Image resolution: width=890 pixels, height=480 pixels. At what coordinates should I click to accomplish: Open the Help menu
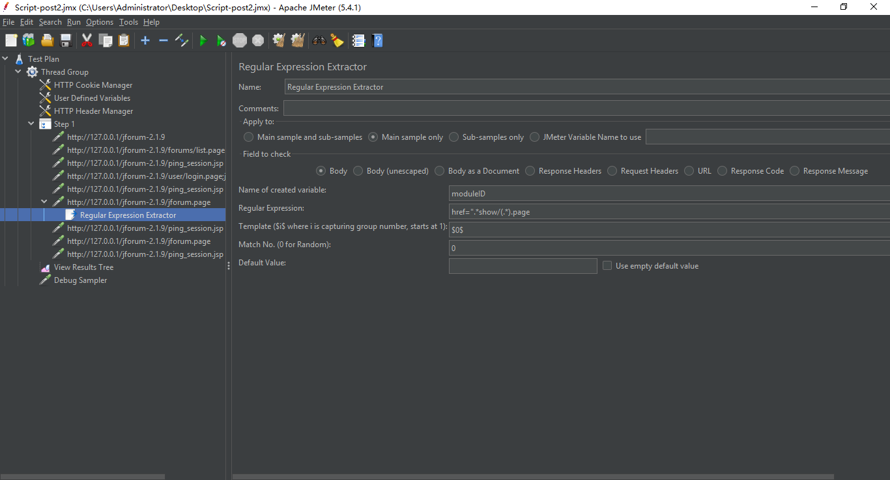click(151, 22)
